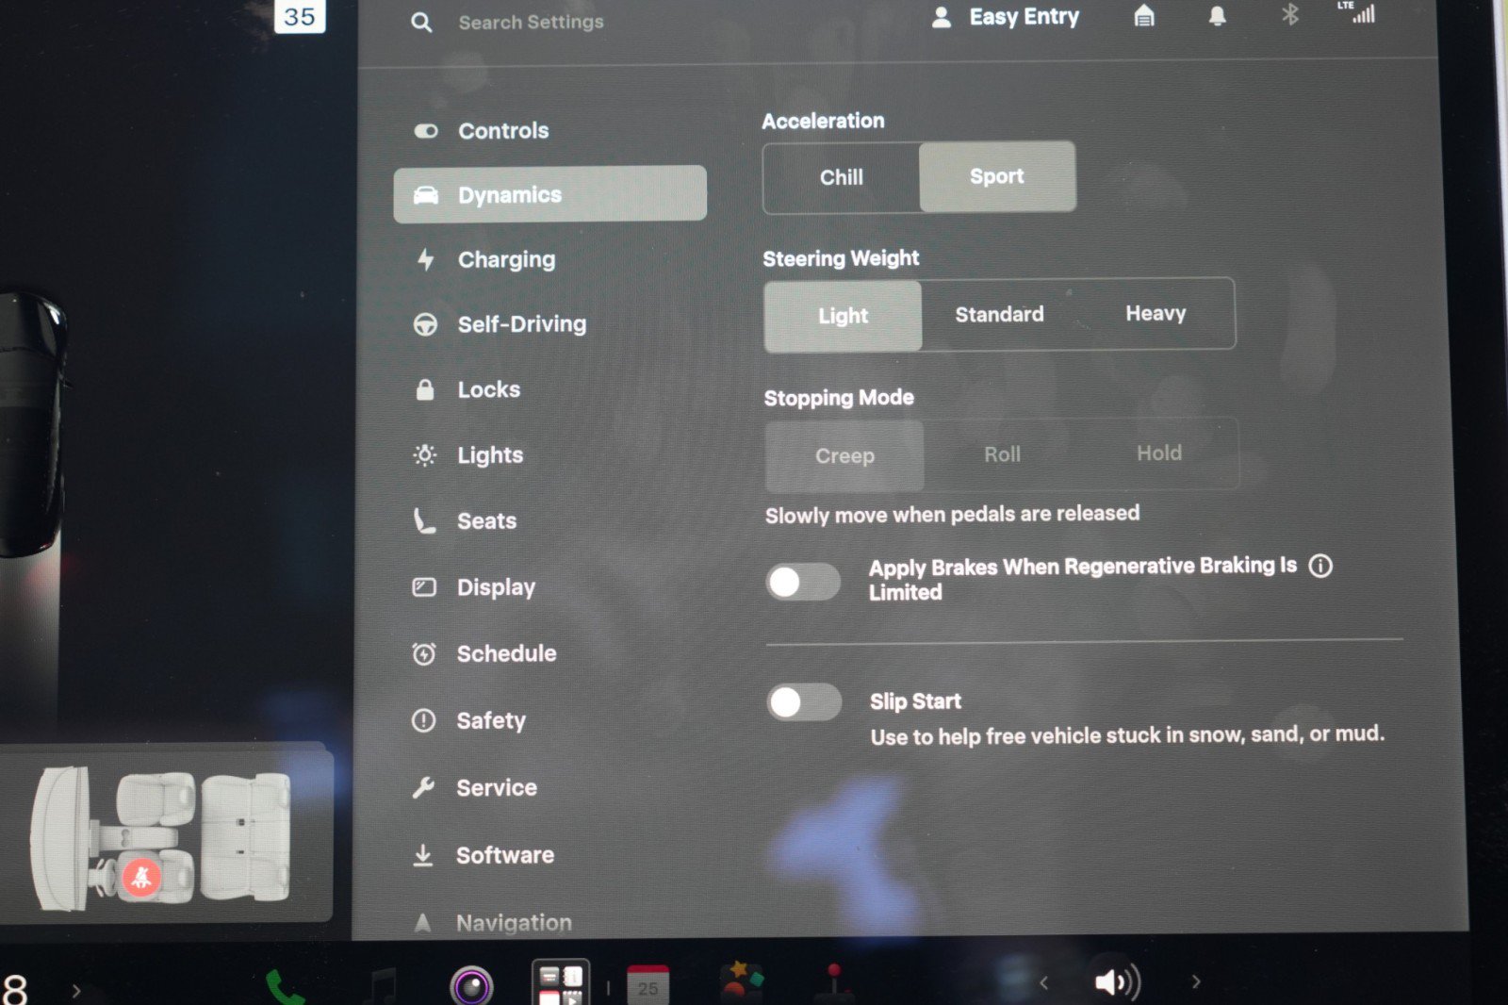
Task: Open the Toybox app in the dock
Action: click(x=742, y=982)
